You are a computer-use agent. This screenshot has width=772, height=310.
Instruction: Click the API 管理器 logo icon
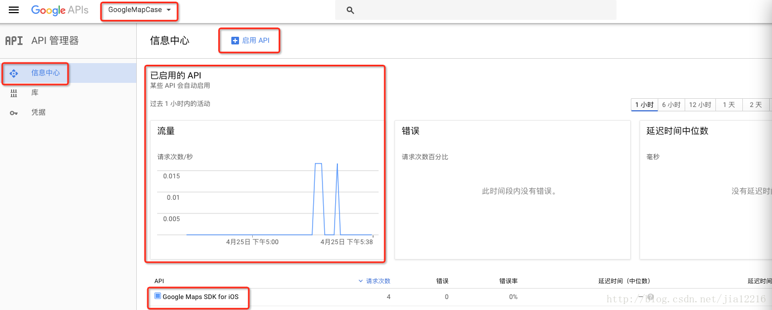(14, 41)
